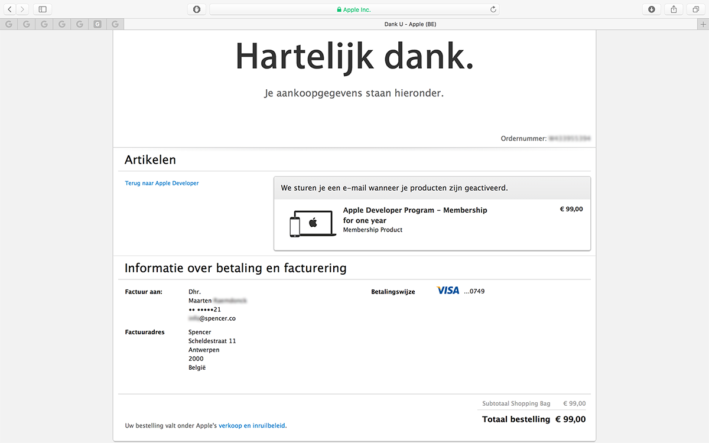The height and width of the screenshot is (443, 709).
Task: Click the 'We sturen je een e-mail' notice
Action: pos(395,188)
